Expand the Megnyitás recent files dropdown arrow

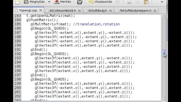(49, 2)
